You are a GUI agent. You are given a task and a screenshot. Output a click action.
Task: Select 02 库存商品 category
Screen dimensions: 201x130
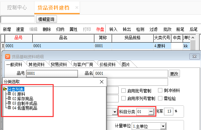coord(23,99)
